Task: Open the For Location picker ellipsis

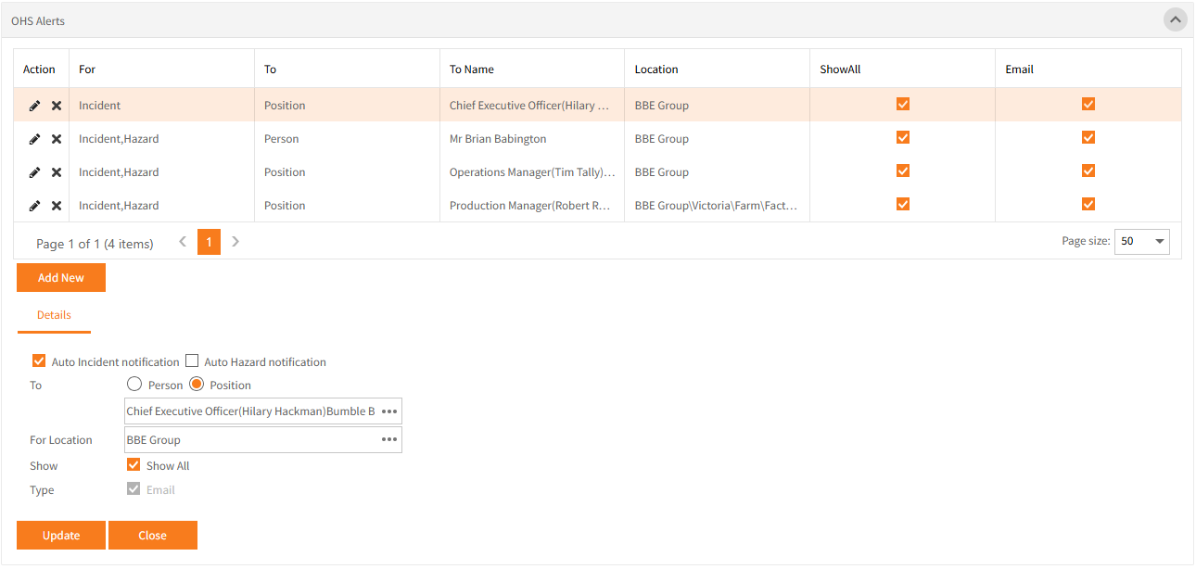Action: 389,439
